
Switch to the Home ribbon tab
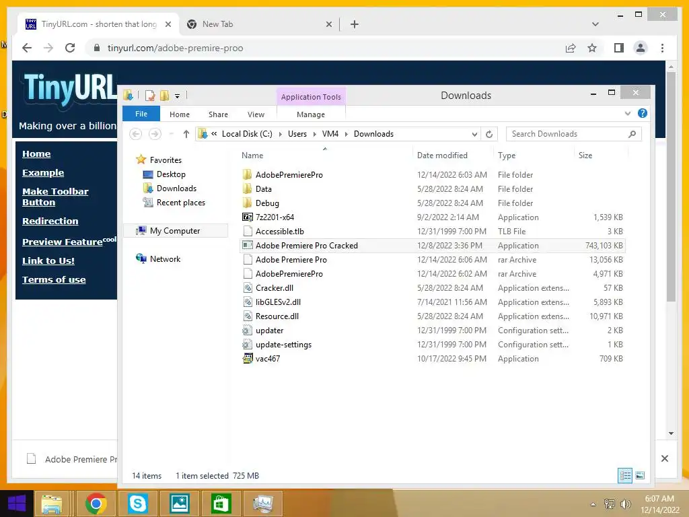click(x=179, y=114)
